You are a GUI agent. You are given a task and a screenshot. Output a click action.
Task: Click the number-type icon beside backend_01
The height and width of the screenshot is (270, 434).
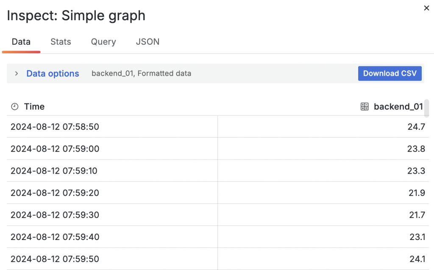coord(364,107)
